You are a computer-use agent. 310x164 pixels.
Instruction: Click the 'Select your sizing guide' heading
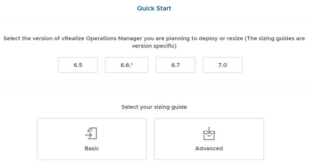pyautogui.click(x=154, y=107)
